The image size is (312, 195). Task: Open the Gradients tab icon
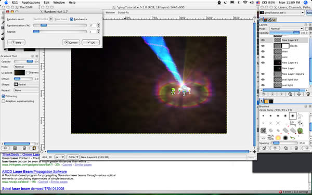[x=271, y=101]
